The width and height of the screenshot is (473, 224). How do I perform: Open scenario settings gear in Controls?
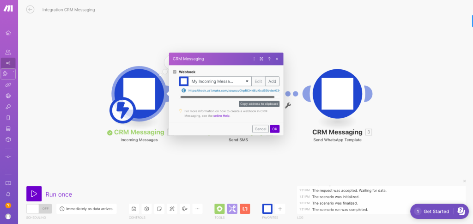(146, 209)
